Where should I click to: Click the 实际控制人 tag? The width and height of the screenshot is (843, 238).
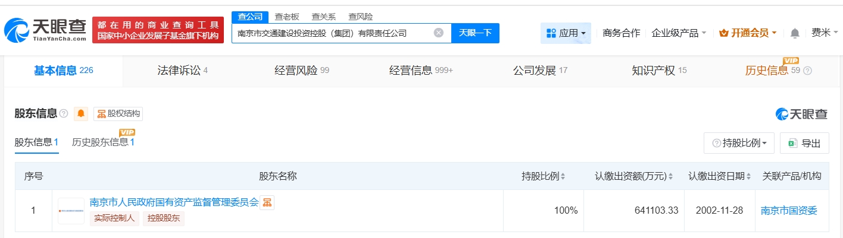[114, 218]
